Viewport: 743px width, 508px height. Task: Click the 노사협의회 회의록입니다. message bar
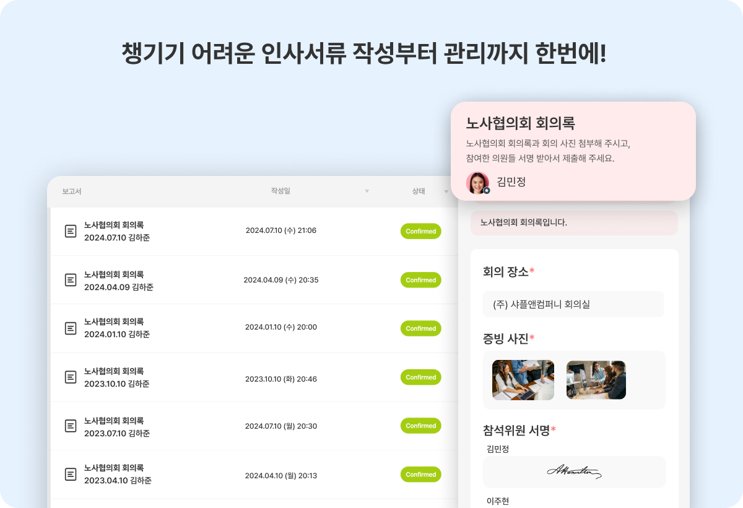pyautogui.click(x=574, y=222)
